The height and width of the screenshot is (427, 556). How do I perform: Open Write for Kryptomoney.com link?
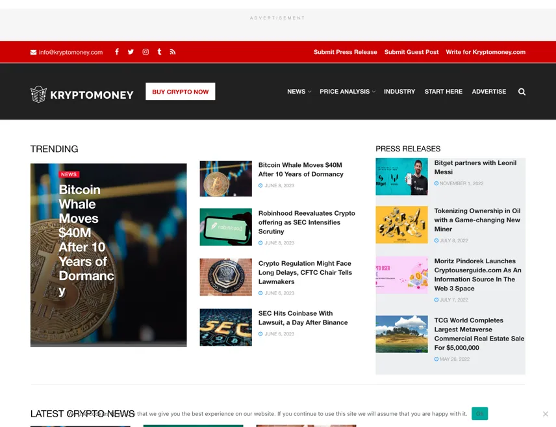click(x=485, y=52)
